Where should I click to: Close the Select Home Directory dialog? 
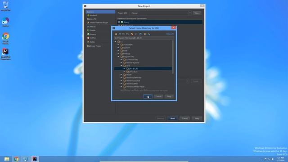174,28
